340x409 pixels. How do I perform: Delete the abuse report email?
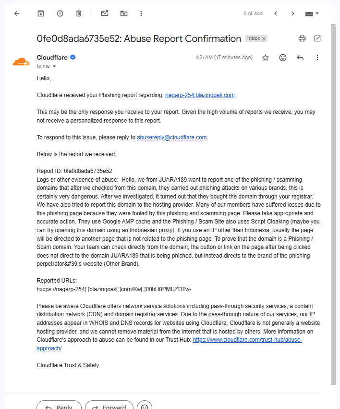pyautogui.click(x=79, y=13)
